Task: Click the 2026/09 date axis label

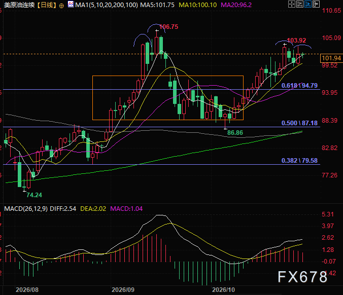Action: tap(123, 290)
